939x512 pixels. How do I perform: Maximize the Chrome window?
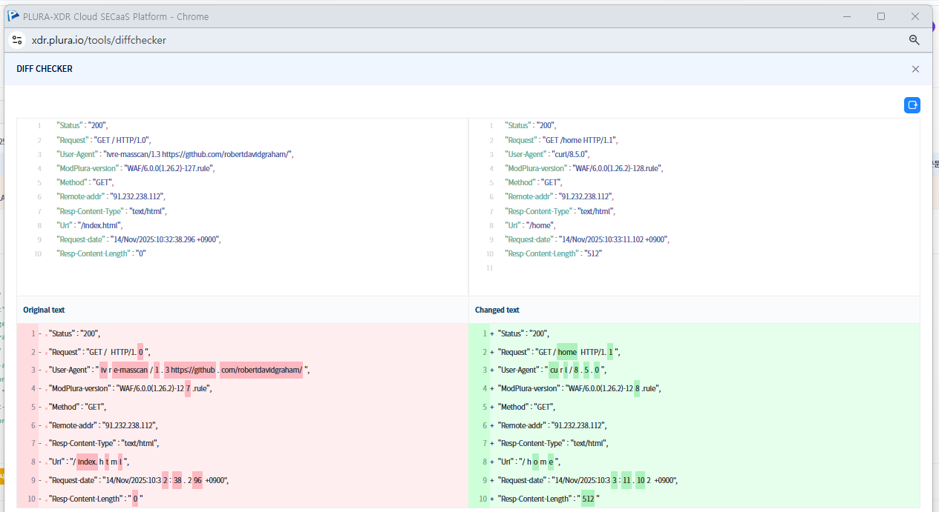tap(881, 16)
